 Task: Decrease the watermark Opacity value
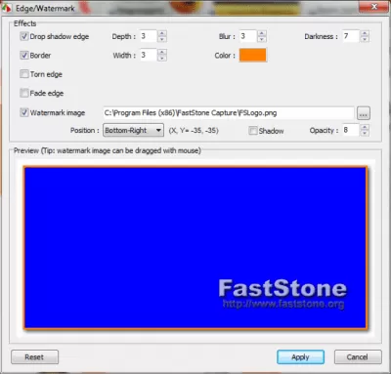(x=365, y=133)
